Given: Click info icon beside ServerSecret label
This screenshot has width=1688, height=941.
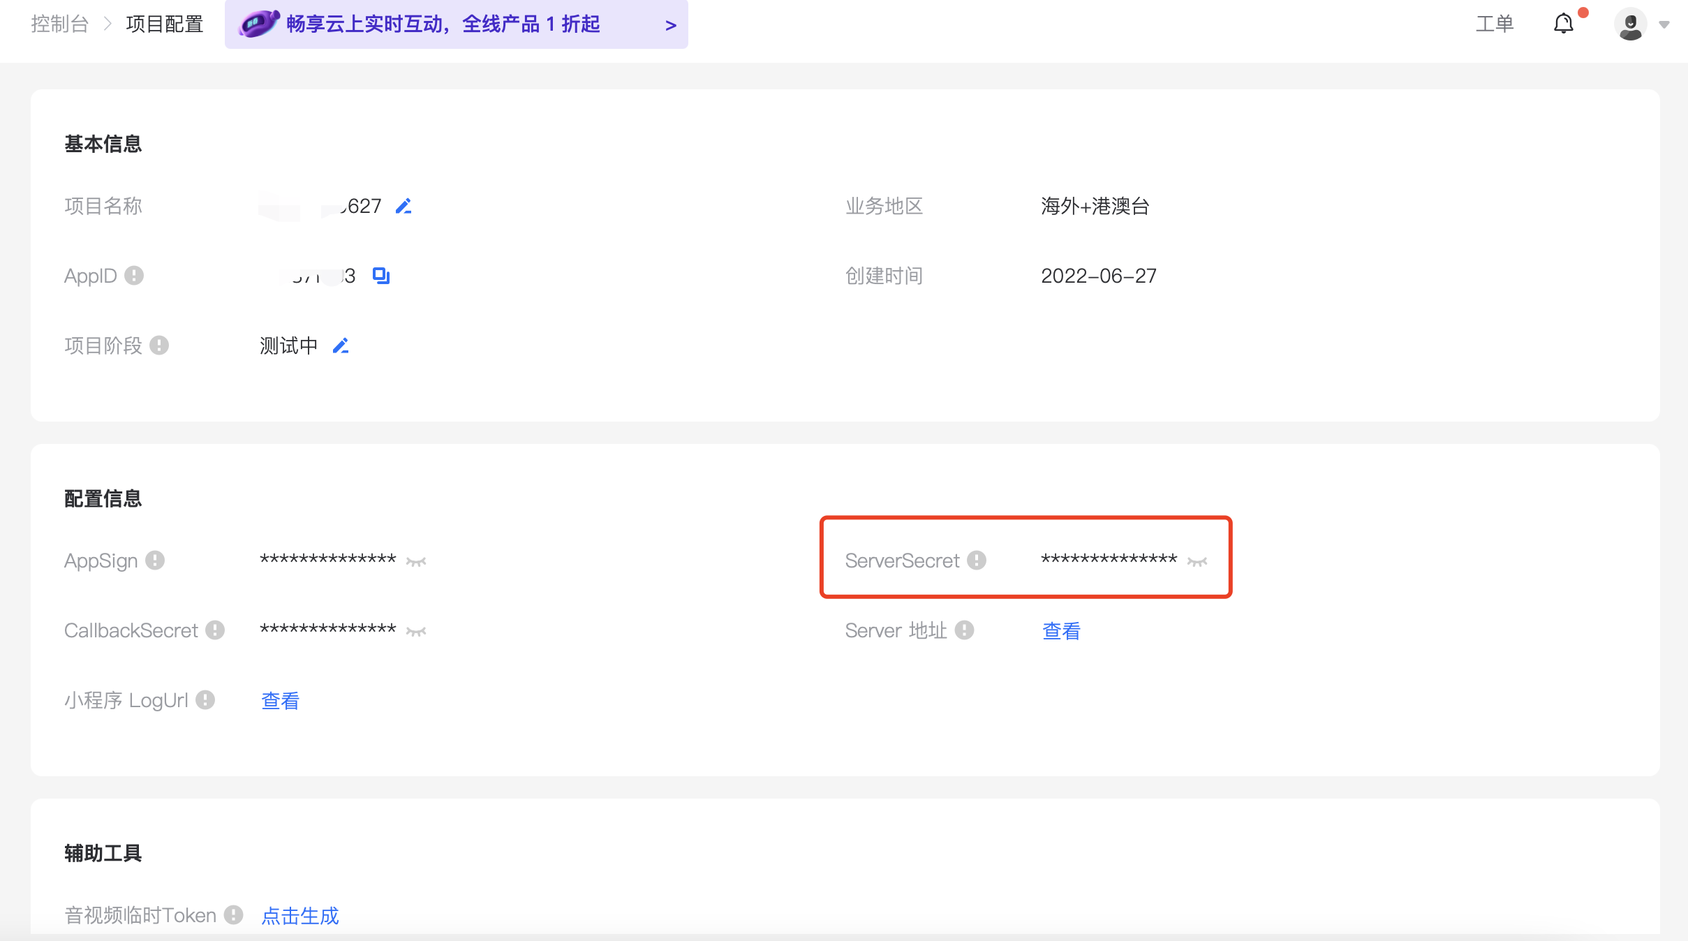Looking at the screenshot, I should pos(977,560).
